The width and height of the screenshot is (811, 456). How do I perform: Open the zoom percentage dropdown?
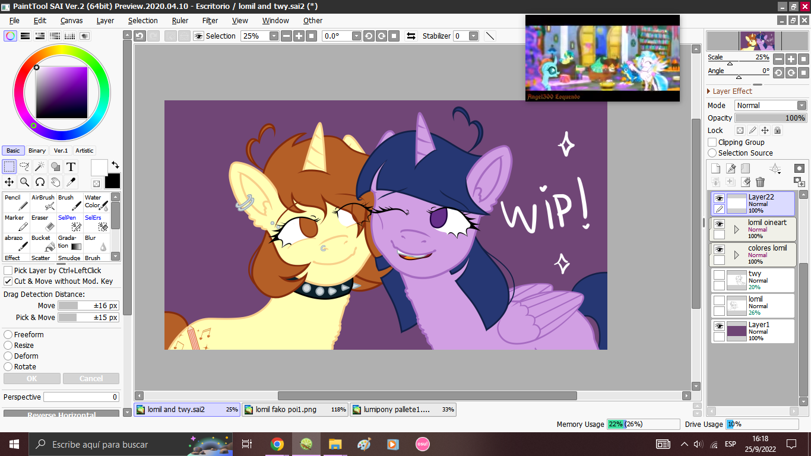click(x=274, y=36)
